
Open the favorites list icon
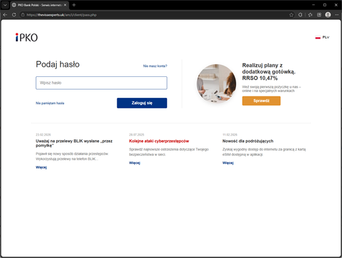coord(310,15)
